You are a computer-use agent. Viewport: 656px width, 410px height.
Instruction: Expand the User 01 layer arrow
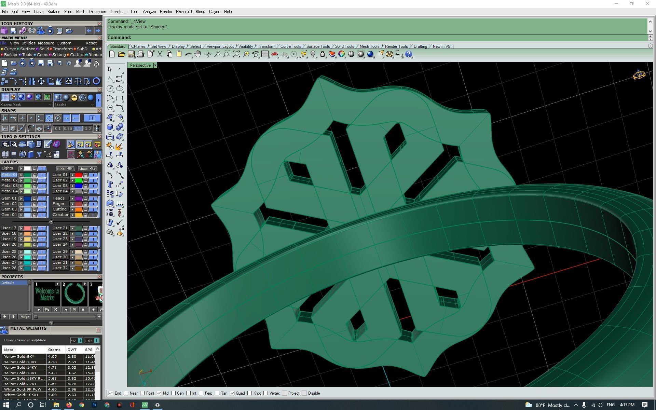(x=72, y=175)
